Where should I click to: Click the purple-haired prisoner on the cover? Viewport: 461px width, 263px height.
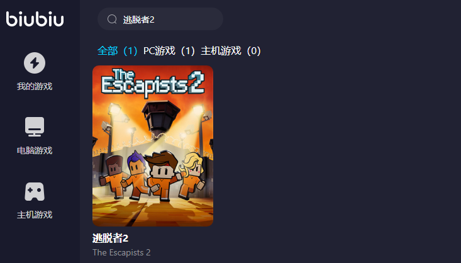pyautogui.click(x=135, y=175)
